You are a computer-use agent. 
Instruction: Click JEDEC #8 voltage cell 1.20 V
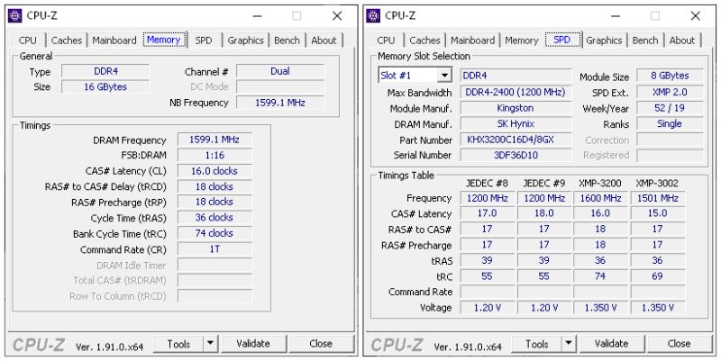(x=487, y=307)
